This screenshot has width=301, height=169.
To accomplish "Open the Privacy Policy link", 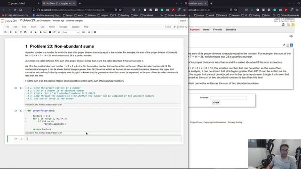I will 235,122.
